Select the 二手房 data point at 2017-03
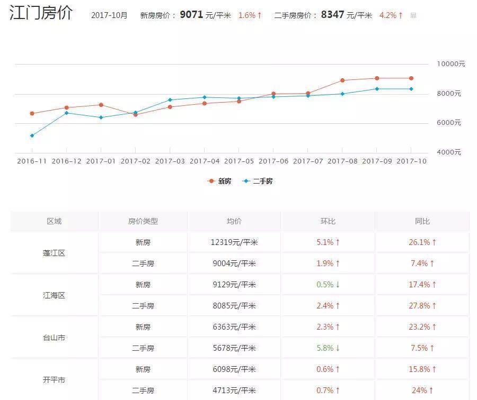The image size is (477, 400). [x=170, y=99]
